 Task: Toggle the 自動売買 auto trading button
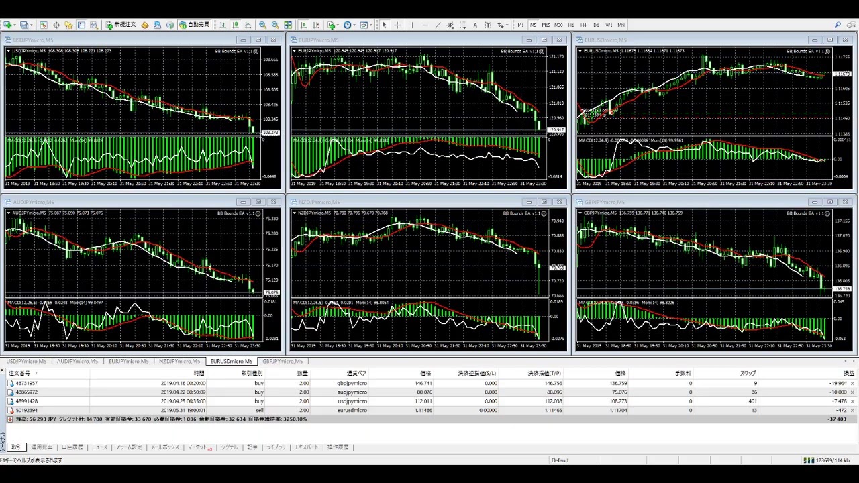194,25
